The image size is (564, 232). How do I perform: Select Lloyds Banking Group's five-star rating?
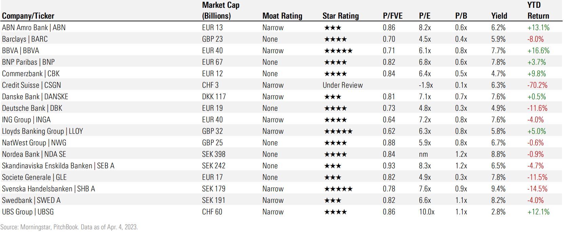click(x=338, y=131)
